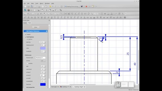Switch to the bushing : 1* document tab
The height and width of the screenshot is (91, 162).
point(66,87)
